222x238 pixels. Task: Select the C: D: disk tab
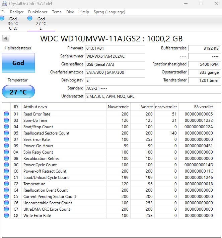coord(13,23)
